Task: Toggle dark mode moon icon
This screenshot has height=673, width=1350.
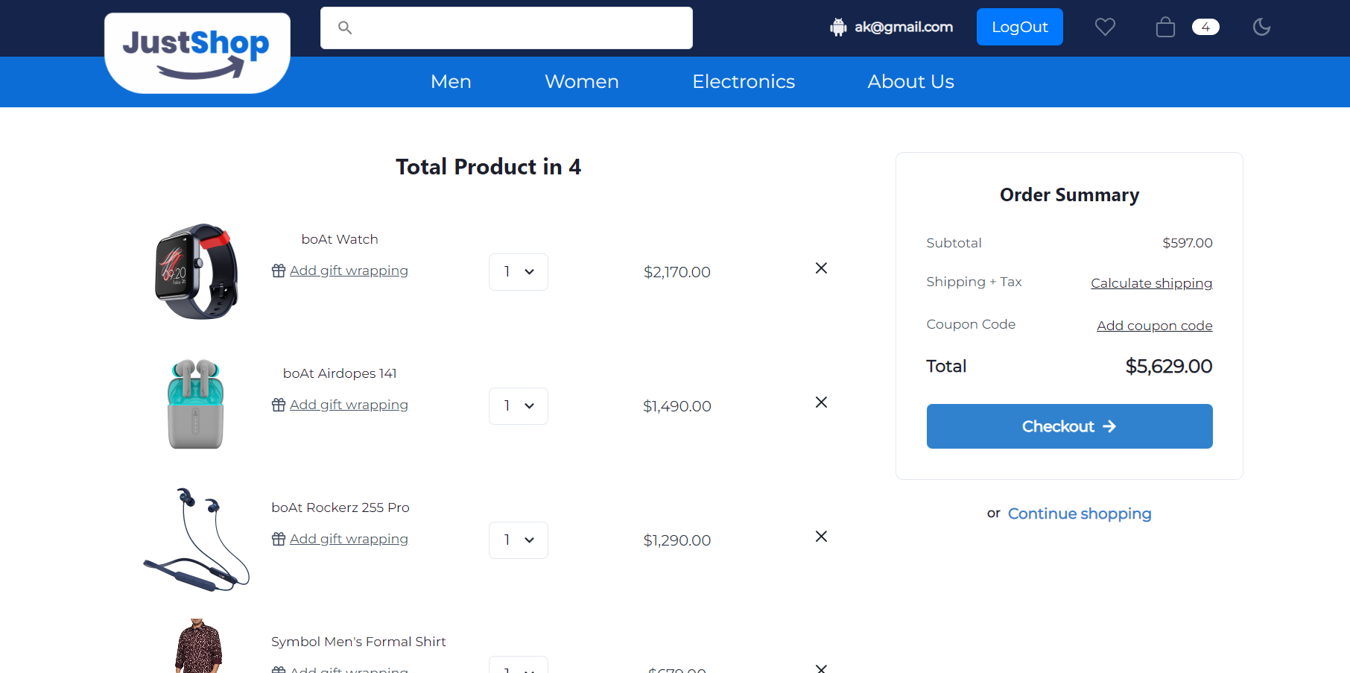Action: pos(1261,27)
